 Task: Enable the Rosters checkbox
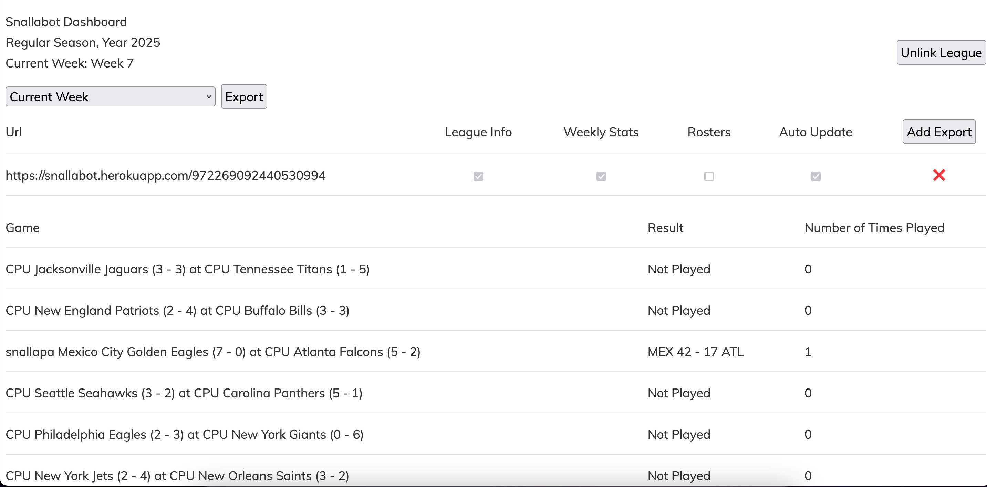coord(708,176)
